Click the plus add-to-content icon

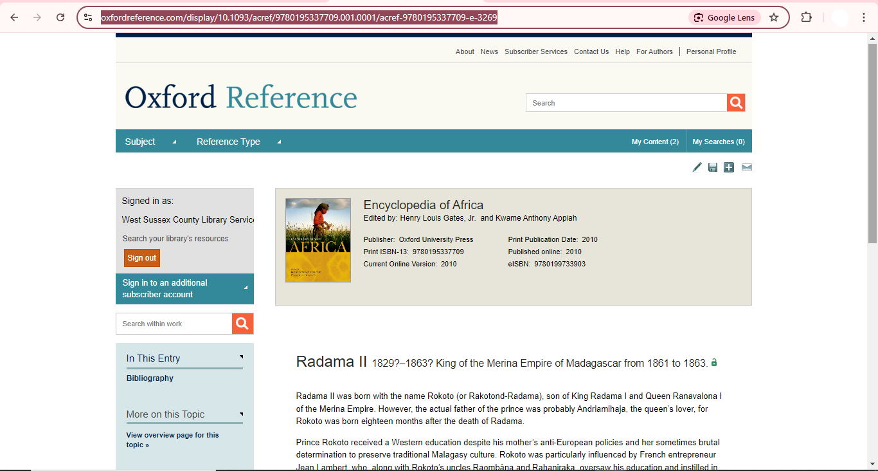click(x=729, y=167)
